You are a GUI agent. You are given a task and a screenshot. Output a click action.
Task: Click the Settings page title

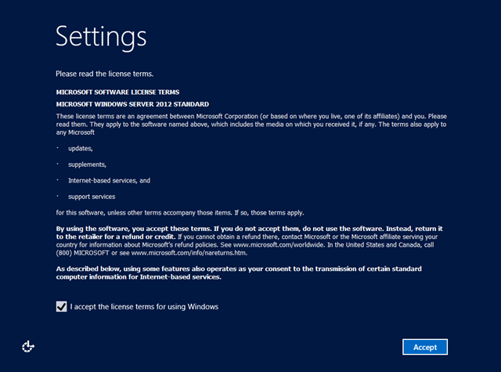tap(101, 37)
